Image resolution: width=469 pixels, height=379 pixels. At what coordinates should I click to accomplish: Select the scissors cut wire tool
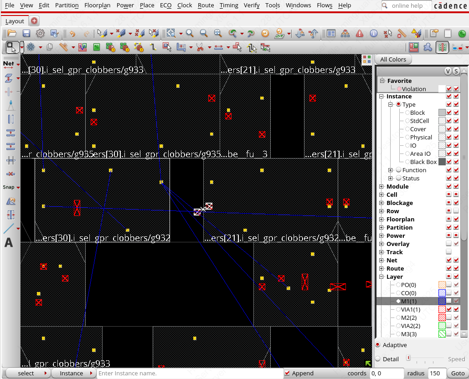[x=200, y=47]
